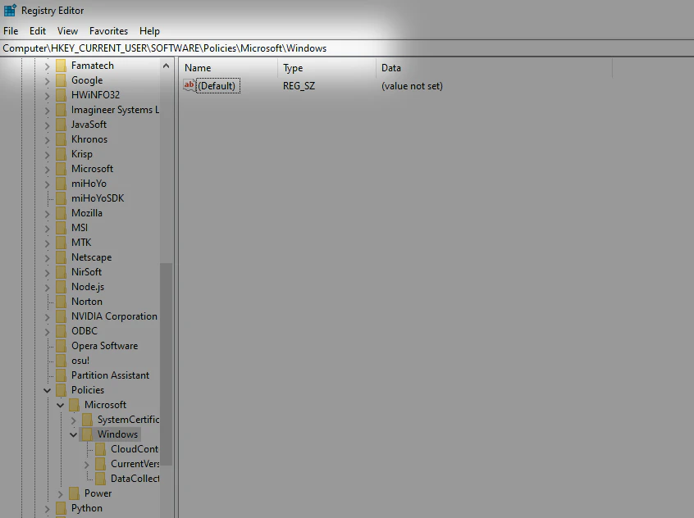Click the Policies folder icon
The height and width of the screenshot is (518, 694).
pos(61,390)
